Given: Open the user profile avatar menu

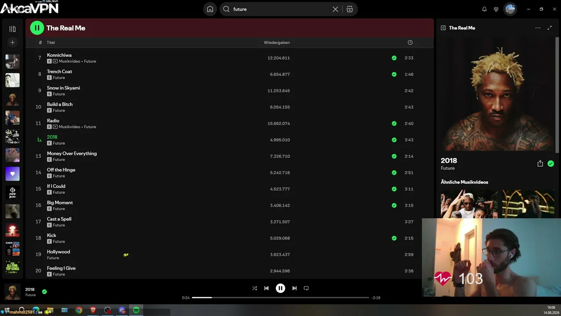Looking at the screenshot, I should tap(510, 9).
